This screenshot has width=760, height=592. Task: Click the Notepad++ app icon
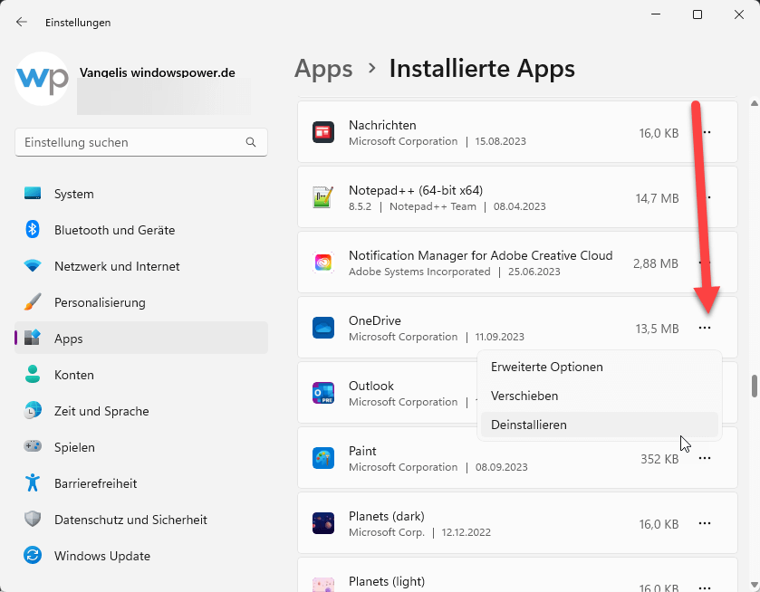[323, 197]
